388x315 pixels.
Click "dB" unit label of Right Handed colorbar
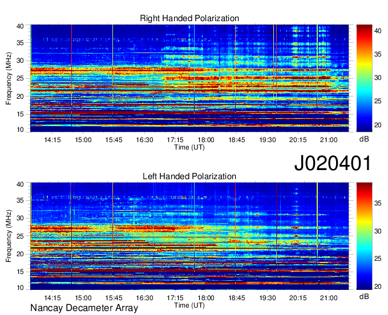(x=364, y=139)
